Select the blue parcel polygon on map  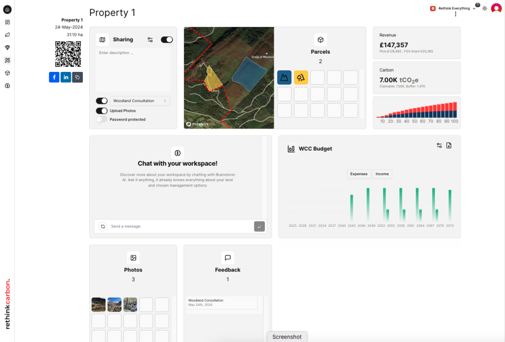(249, 74)
